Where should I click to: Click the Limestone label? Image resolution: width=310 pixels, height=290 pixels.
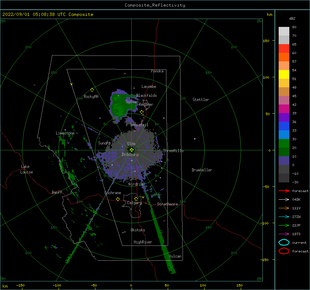tap(65, 133)
